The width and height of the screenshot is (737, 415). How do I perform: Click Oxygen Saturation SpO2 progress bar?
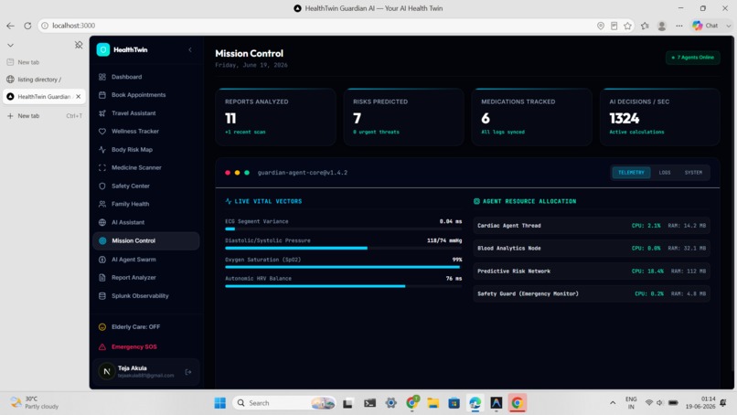click(x=343, y=267)
